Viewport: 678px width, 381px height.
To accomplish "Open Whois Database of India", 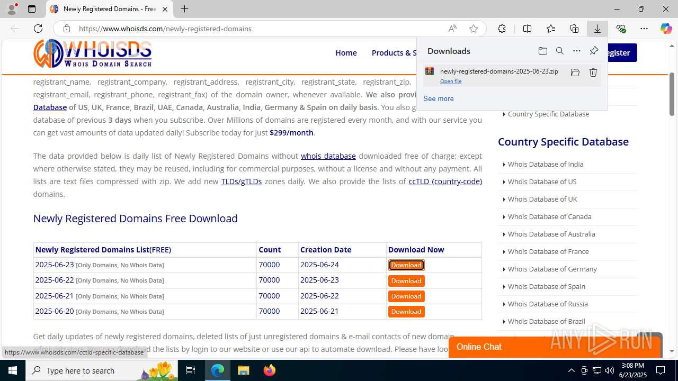I will 546,164.
